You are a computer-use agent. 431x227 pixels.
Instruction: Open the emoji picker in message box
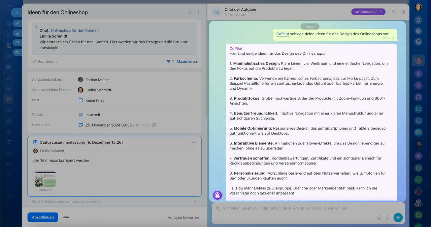click(x=379, y=218)
